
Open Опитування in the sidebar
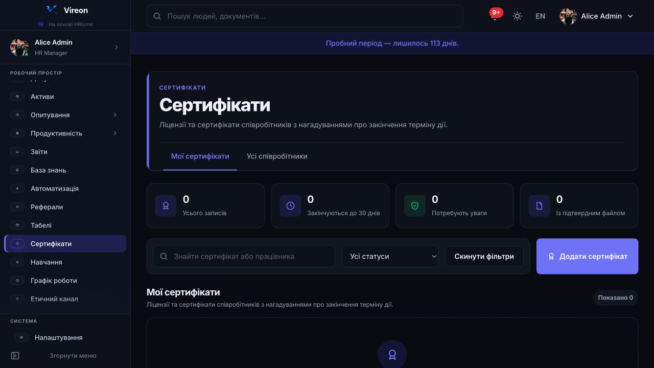(x=65, y=115)
